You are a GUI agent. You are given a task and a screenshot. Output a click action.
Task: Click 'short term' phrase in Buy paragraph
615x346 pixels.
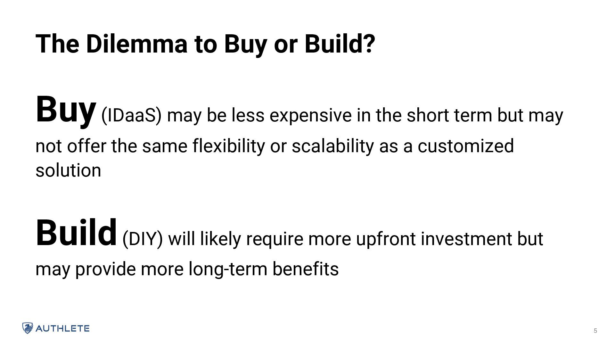click(449, 116)
